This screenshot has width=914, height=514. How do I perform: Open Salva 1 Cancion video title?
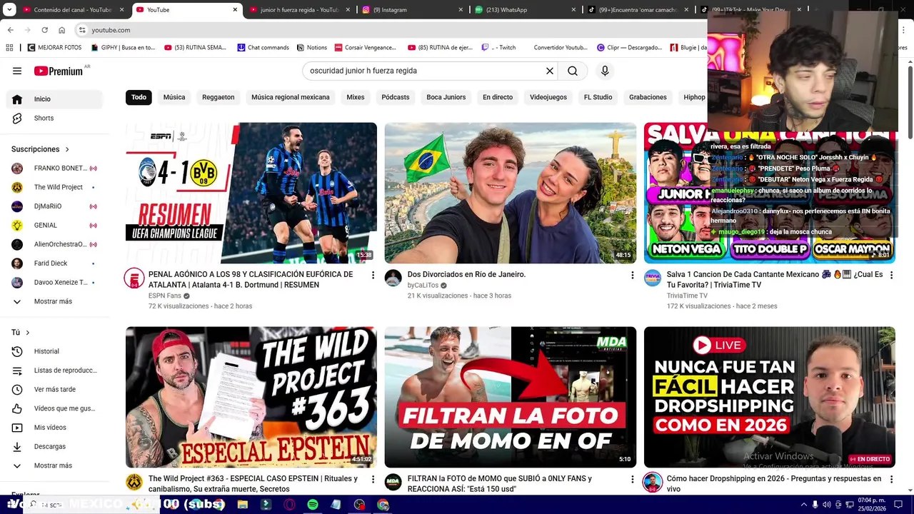774,279
